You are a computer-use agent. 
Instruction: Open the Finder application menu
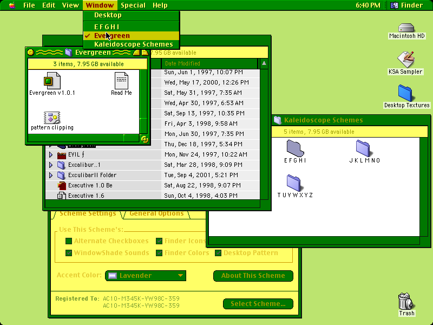click(406, 5)
